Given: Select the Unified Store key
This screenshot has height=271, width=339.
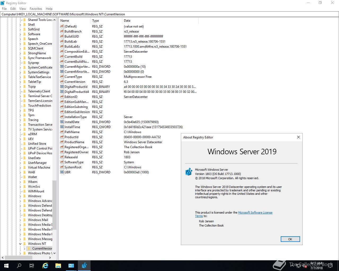Looking at the screenshot, I should coord(37,143).
